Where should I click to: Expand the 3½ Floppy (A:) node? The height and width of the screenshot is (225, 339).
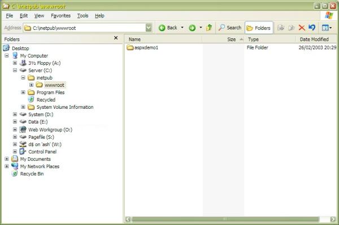pos(15,63)
